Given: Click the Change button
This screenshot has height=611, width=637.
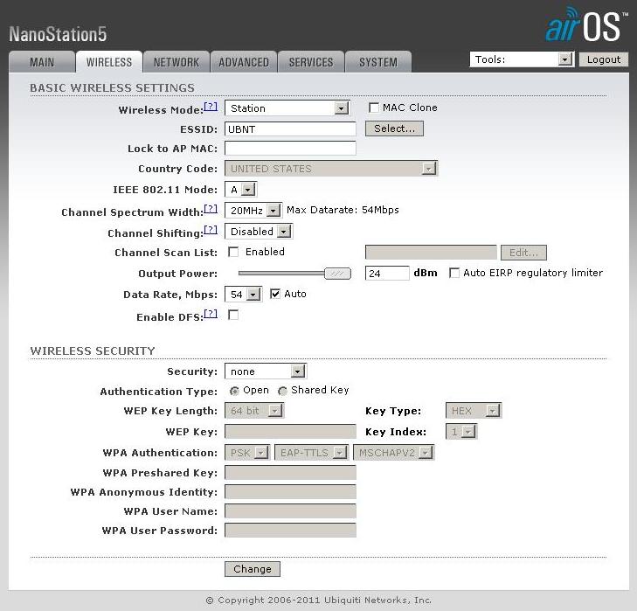Looking at the screenshot, I should coord(253,569).
